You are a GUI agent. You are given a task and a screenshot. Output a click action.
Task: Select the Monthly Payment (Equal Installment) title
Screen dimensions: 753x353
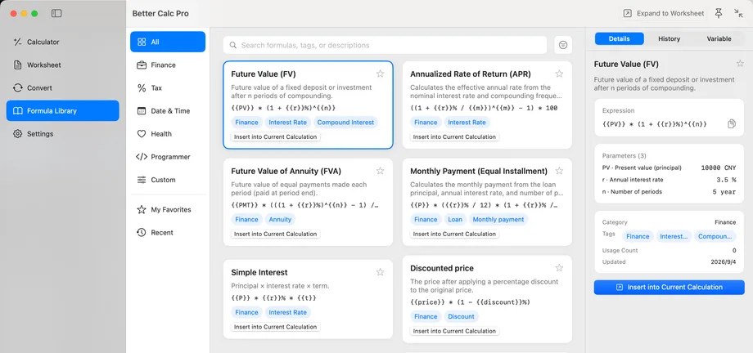pyautogui.click(x=479, y=172)
